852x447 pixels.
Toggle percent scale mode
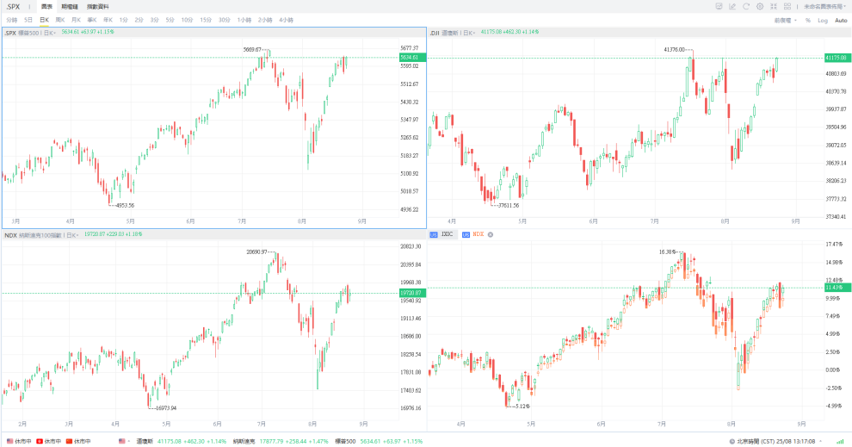808,20
